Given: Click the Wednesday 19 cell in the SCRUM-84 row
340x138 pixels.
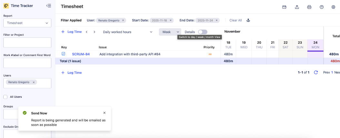Looking at the screenshot, I should (244, 54).
